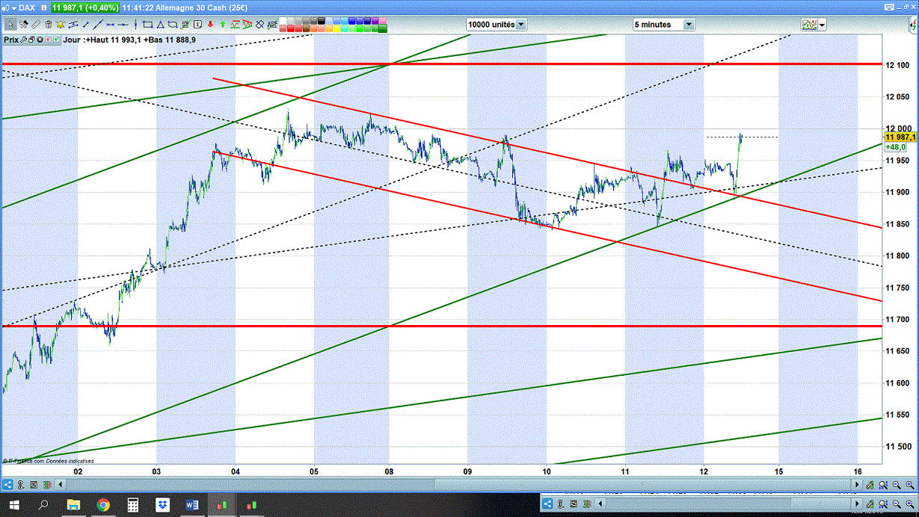The width and height of the screenshot is (919, 517).
Task: Select the triangle drawing tool
Action: (x=161, y=25)
